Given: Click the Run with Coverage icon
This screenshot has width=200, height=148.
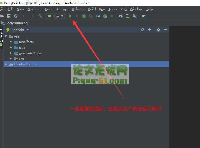Looking at the screenshot, I should pos(91,16).
